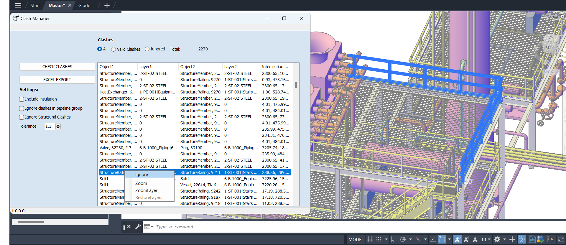This screenshot has width=566, height=245.
Task: Click the clash list vertical scrollbar thumb
Action: click(x=296, y=85)
